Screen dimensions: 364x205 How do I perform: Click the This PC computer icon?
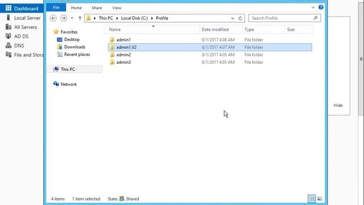point(56,69)
